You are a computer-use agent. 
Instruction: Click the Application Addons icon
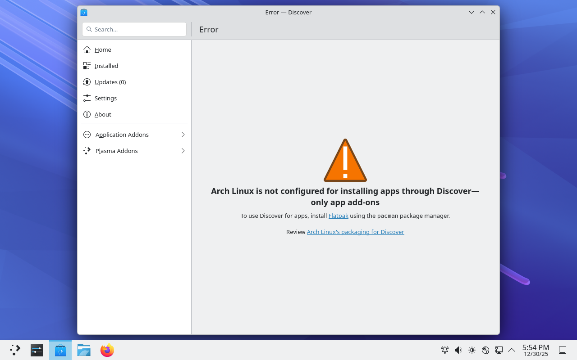click(87, 135)
